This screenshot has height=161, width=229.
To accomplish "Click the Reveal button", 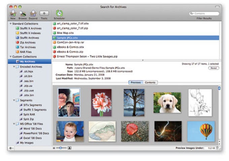I will [x=214, y=68].
